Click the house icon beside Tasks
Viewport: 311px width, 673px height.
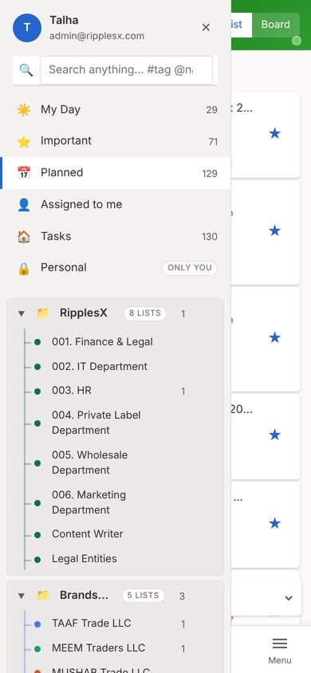click(24, 237)
